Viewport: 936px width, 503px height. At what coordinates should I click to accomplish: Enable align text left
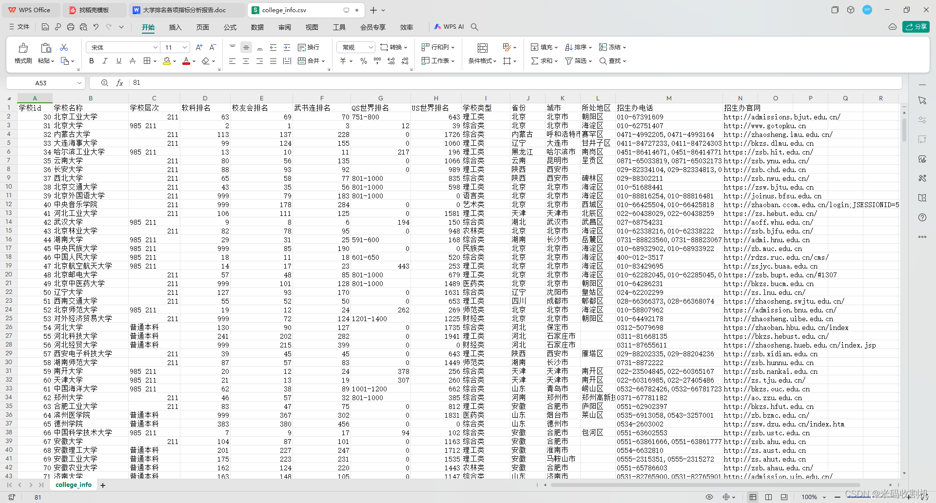click(x=233, y=61)
